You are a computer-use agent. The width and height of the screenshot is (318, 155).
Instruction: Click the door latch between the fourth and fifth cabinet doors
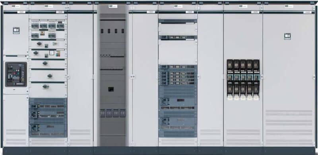tap(133, 77)
